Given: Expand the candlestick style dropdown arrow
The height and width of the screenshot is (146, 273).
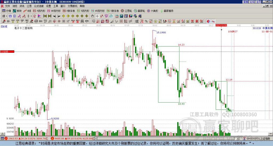Looking at the screenshot, I should point(31,16).
